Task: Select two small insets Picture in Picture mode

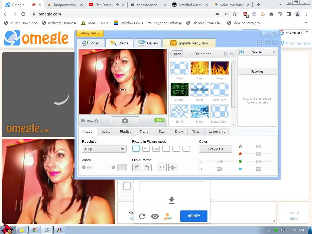Action: tap(156, 149)
